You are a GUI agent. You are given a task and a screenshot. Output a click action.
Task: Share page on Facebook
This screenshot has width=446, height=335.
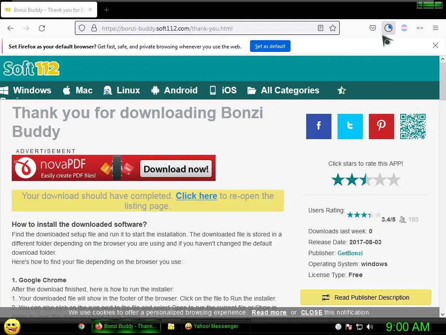coord(318,126)
